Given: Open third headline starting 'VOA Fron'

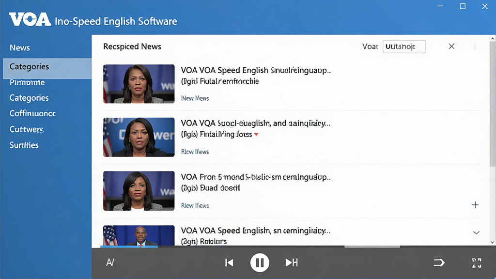Looking at the screenshot, I should pos(256,177).
